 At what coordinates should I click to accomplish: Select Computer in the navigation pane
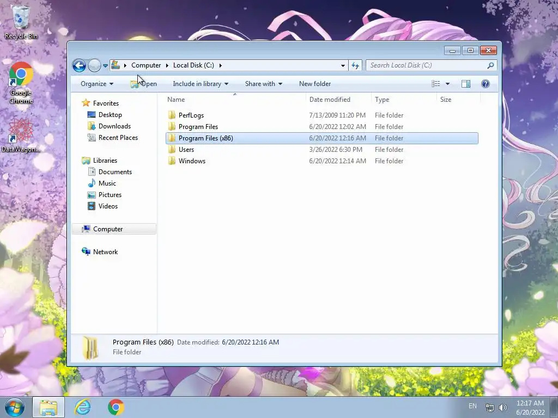(x=114, y=229)
